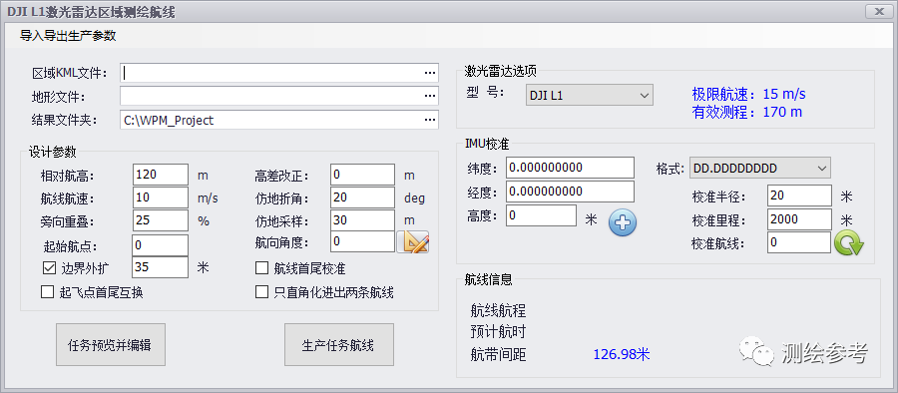Click the 航线航速 field showing 10
Image resolution: width=898 pixels, height=393 pixels.
tap(161, 197)
